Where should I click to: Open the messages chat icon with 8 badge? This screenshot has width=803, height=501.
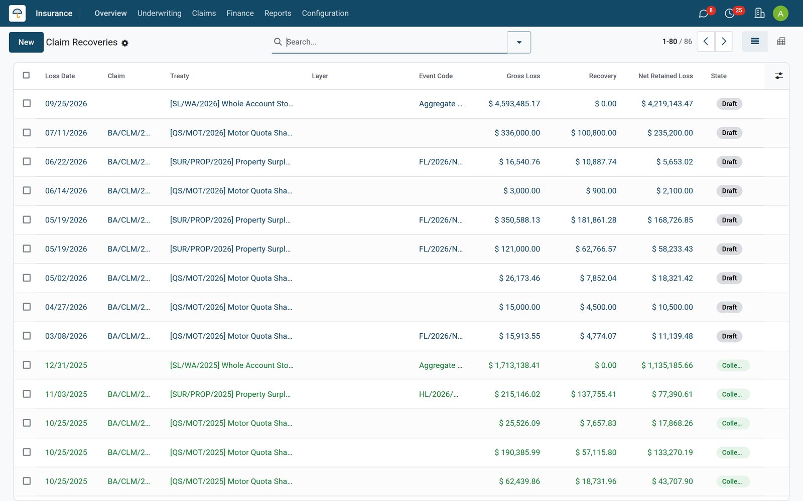coord(704,13)
